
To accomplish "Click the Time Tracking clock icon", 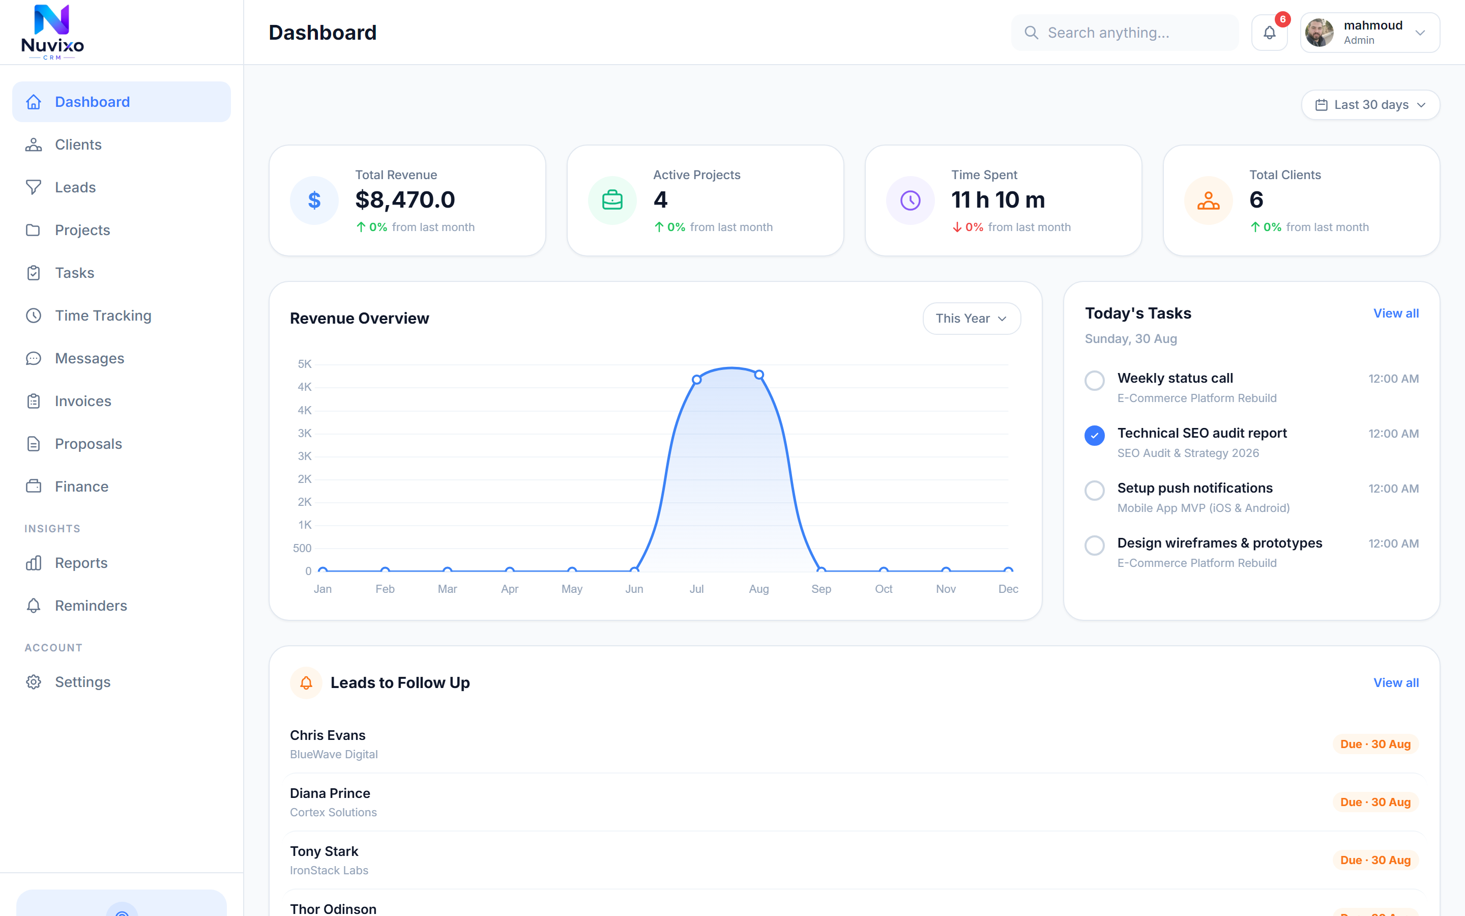I will point(34,316).
